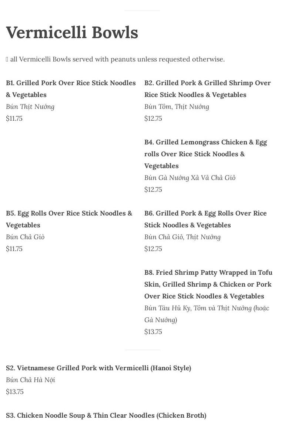Open S2 Vietnamese Grilled Pork with Vermicelli
The width and height of the screenshot is (285, 421).
[x=98, y=368]
